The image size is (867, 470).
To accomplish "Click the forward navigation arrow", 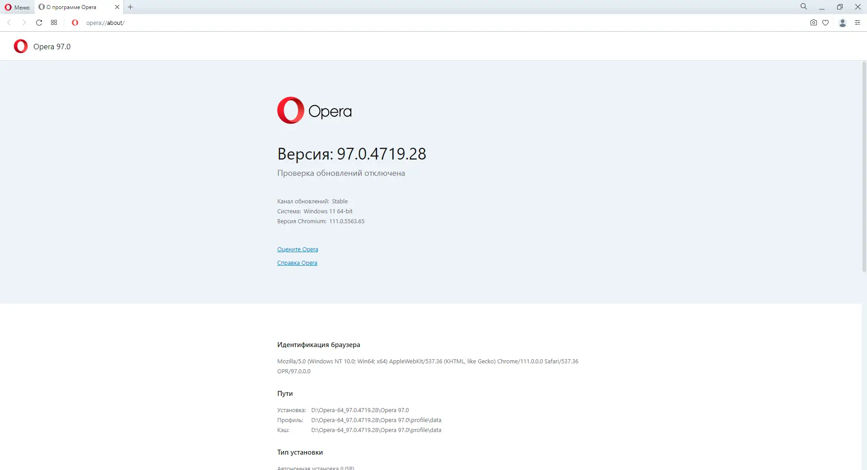I will click(x=24, y=23).
